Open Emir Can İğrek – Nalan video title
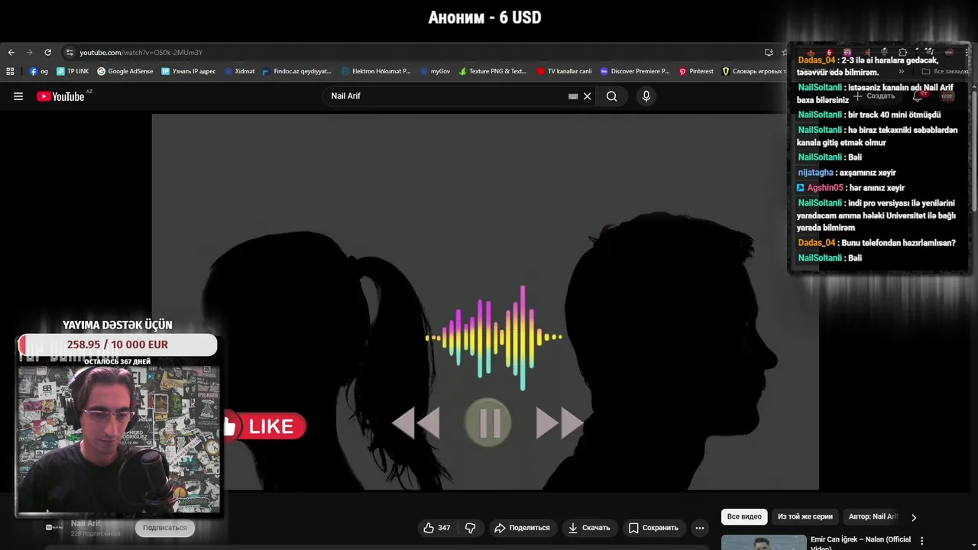Screen dimensions: 978x550 [860, 542]
